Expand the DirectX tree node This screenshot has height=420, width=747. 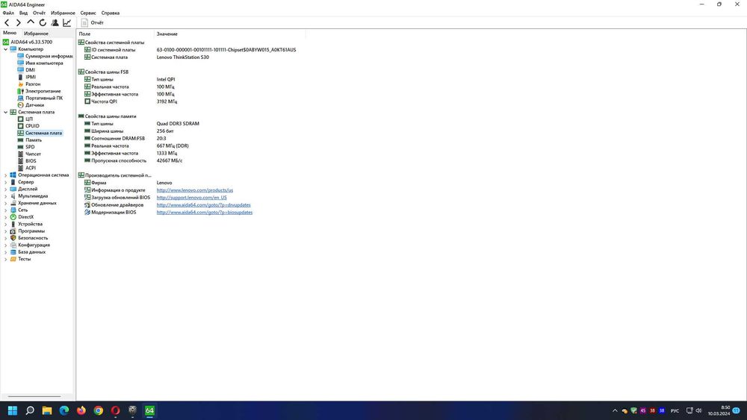coord(6,217)
